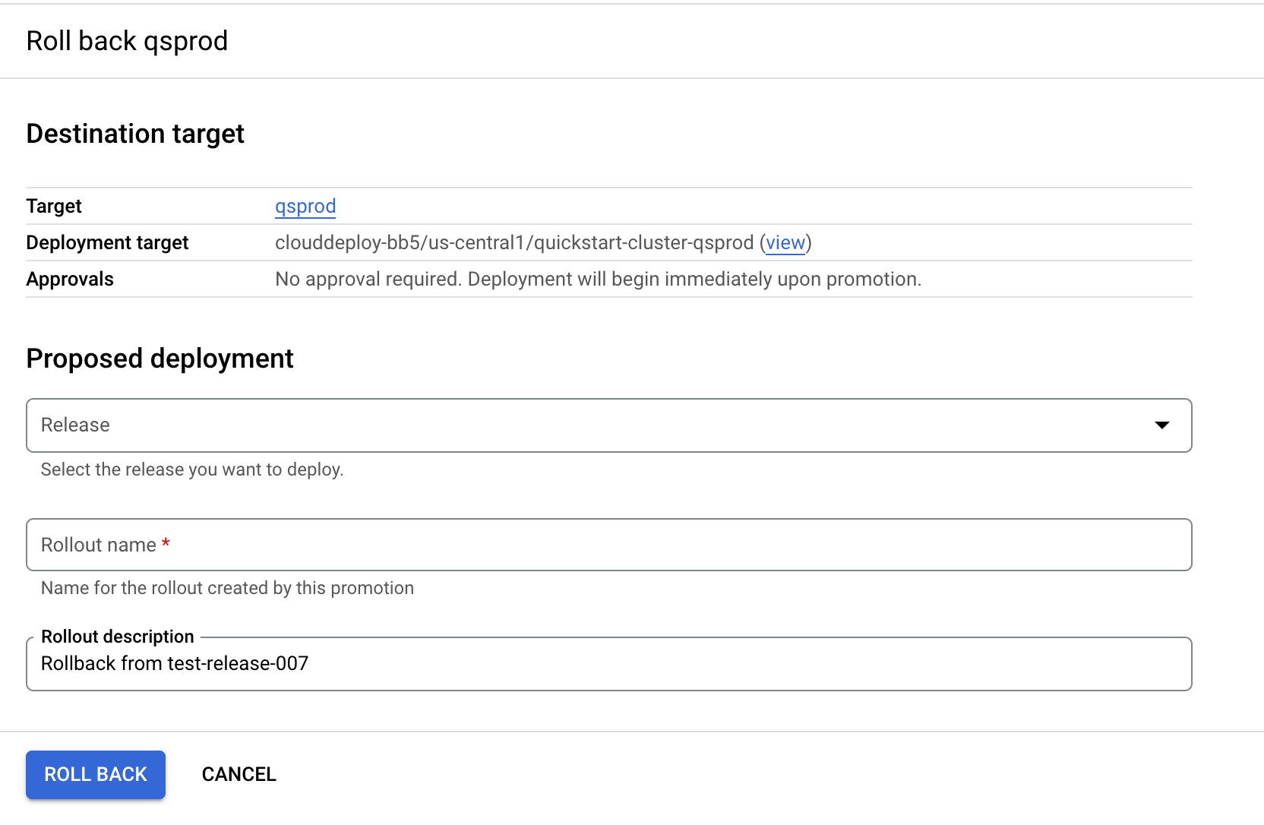
Task: Click the view link next to deployment target
Action: 785,242
